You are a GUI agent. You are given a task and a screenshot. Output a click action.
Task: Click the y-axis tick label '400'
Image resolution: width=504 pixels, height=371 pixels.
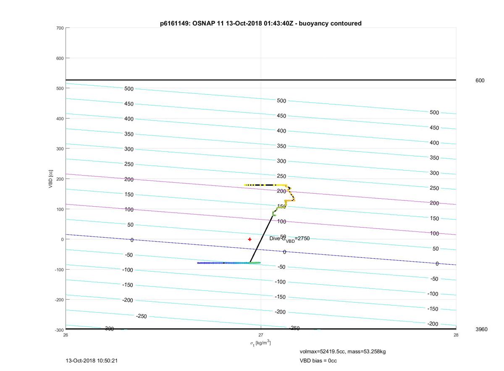(60, 119)
